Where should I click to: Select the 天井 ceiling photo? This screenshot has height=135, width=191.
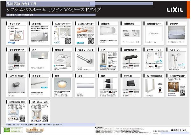tap(39, 55)
